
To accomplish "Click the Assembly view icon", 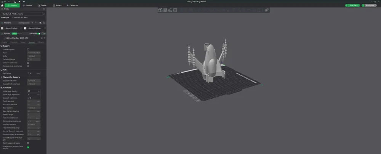I will (x=267, y=10).
